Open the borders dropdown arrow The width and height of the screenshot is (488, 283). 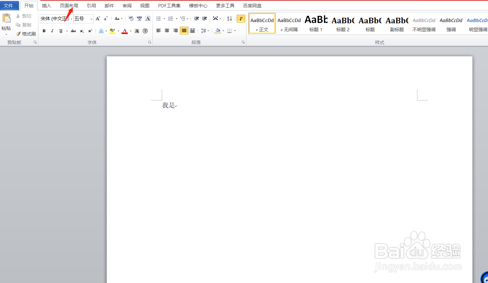click(x=235, y=31)
